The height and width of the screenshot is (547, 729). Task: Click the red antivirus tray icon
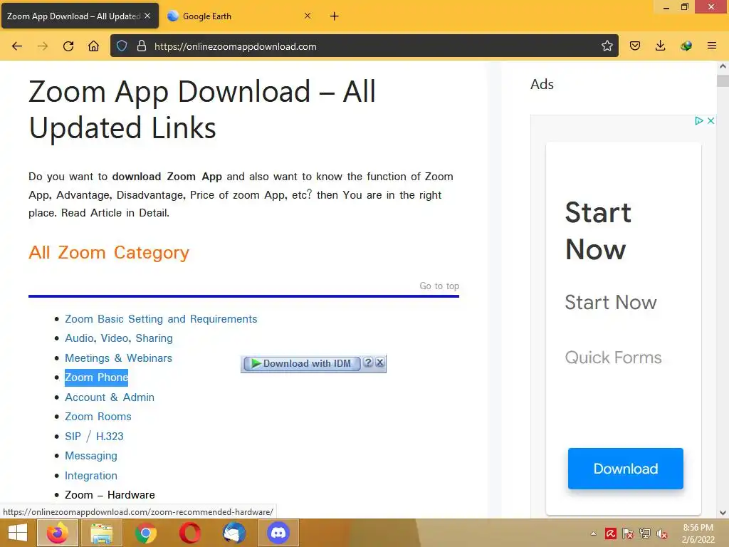pos(610,533)
